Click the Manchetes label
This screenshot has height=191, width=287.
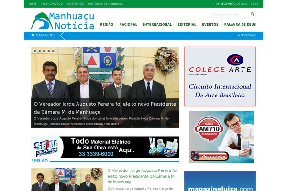[x=45, y=35]
